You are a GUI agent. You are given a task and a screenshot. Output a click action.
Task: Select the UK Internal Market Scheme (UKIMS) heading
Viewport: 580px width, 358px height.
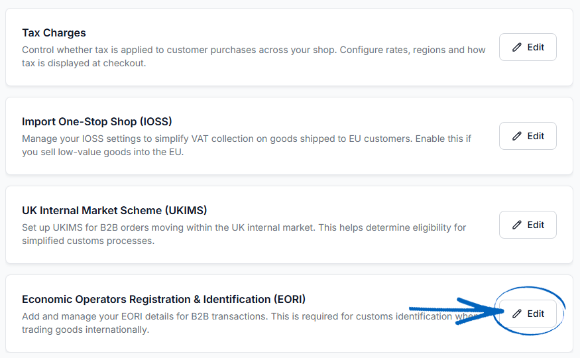[x=114, y=210]
